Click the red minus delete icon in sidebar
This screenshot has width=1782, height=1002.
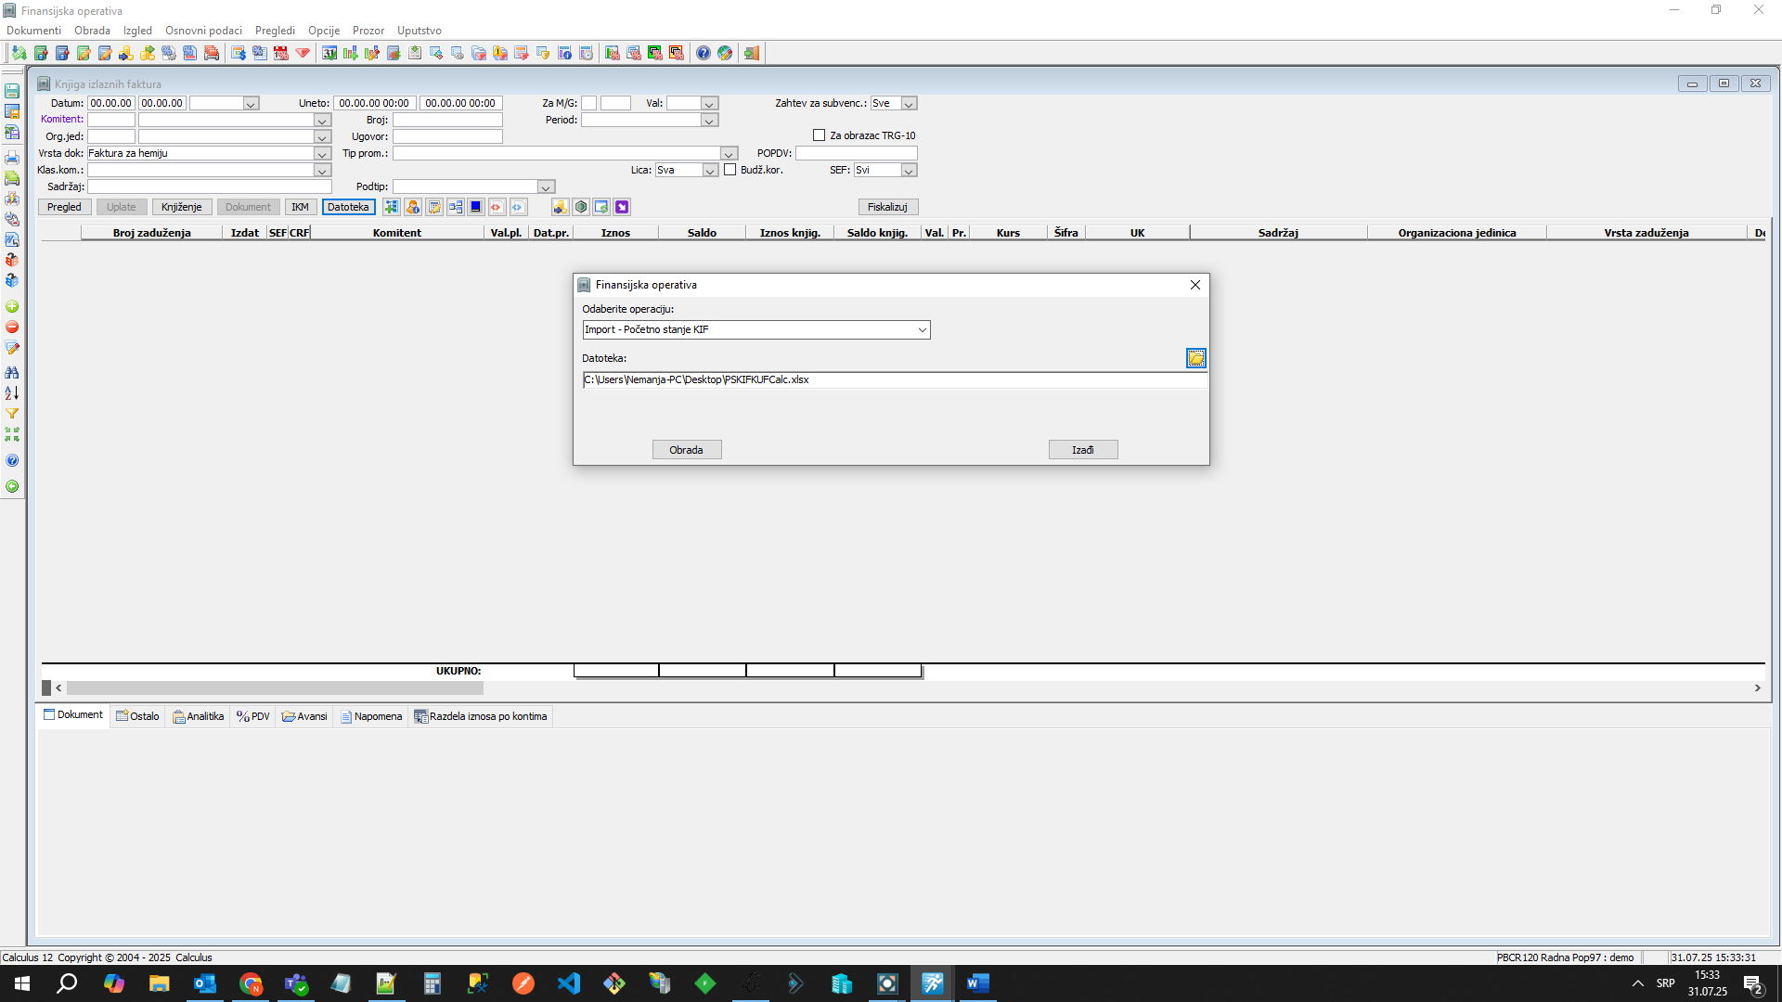(x=12, y=327)
